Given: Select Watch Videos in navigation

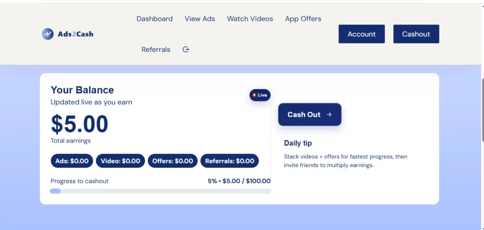Looking at the screenshot, I should (250, 19).
